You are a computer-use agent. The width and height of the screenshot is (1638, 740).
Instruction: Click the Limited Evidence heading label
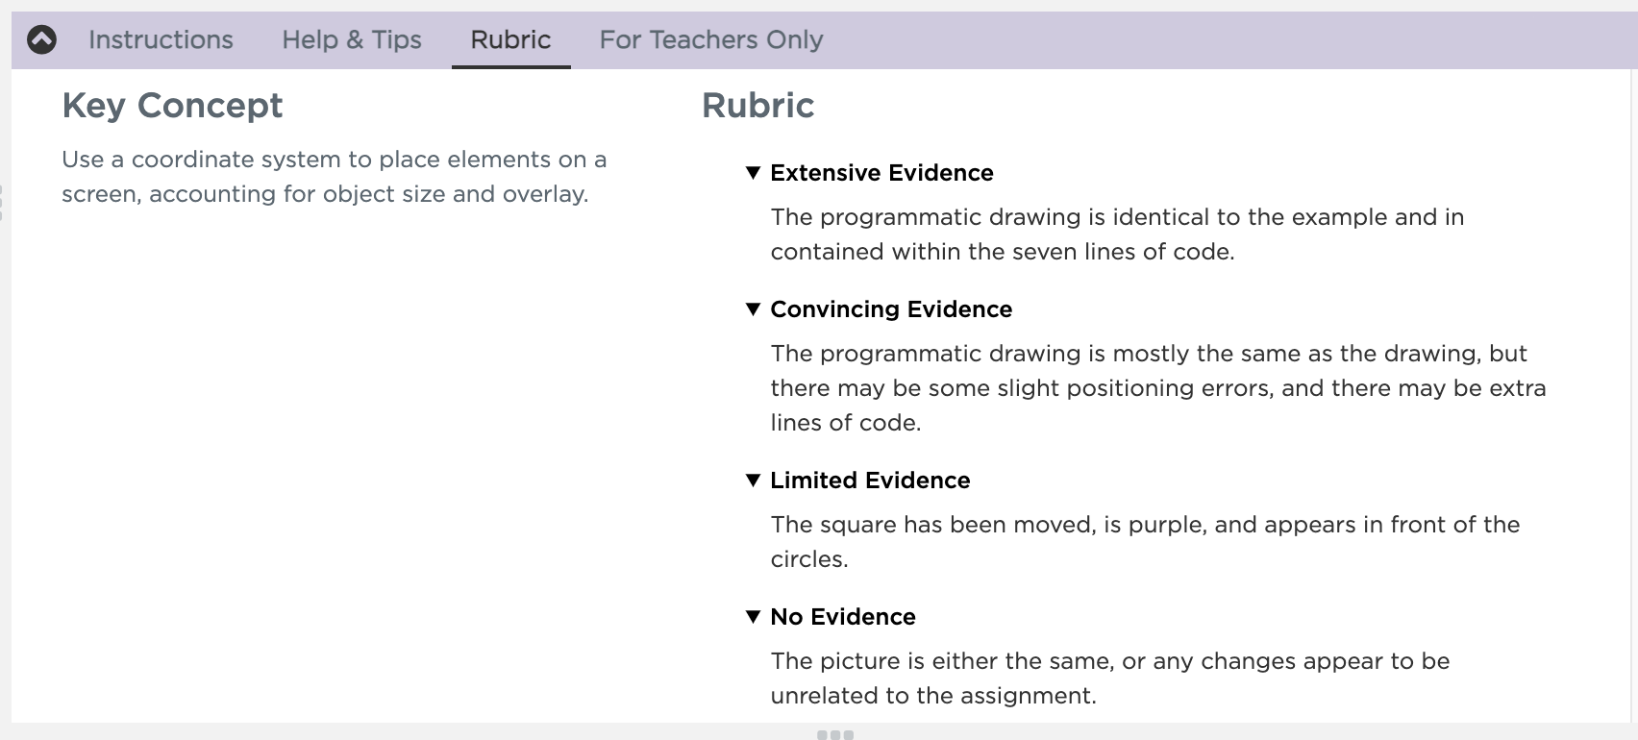point(870,481)
